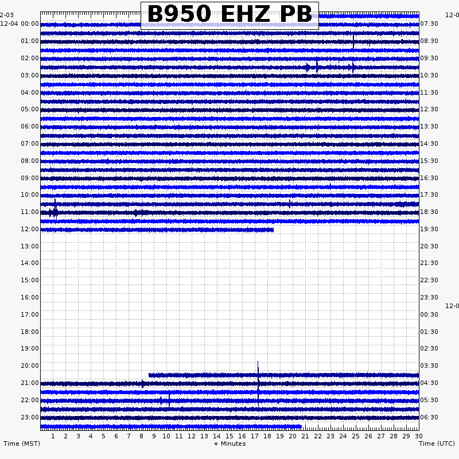Select the 20:00 MST row label
The height and width of the screenshot is (459, 459).
pos(30,366)
